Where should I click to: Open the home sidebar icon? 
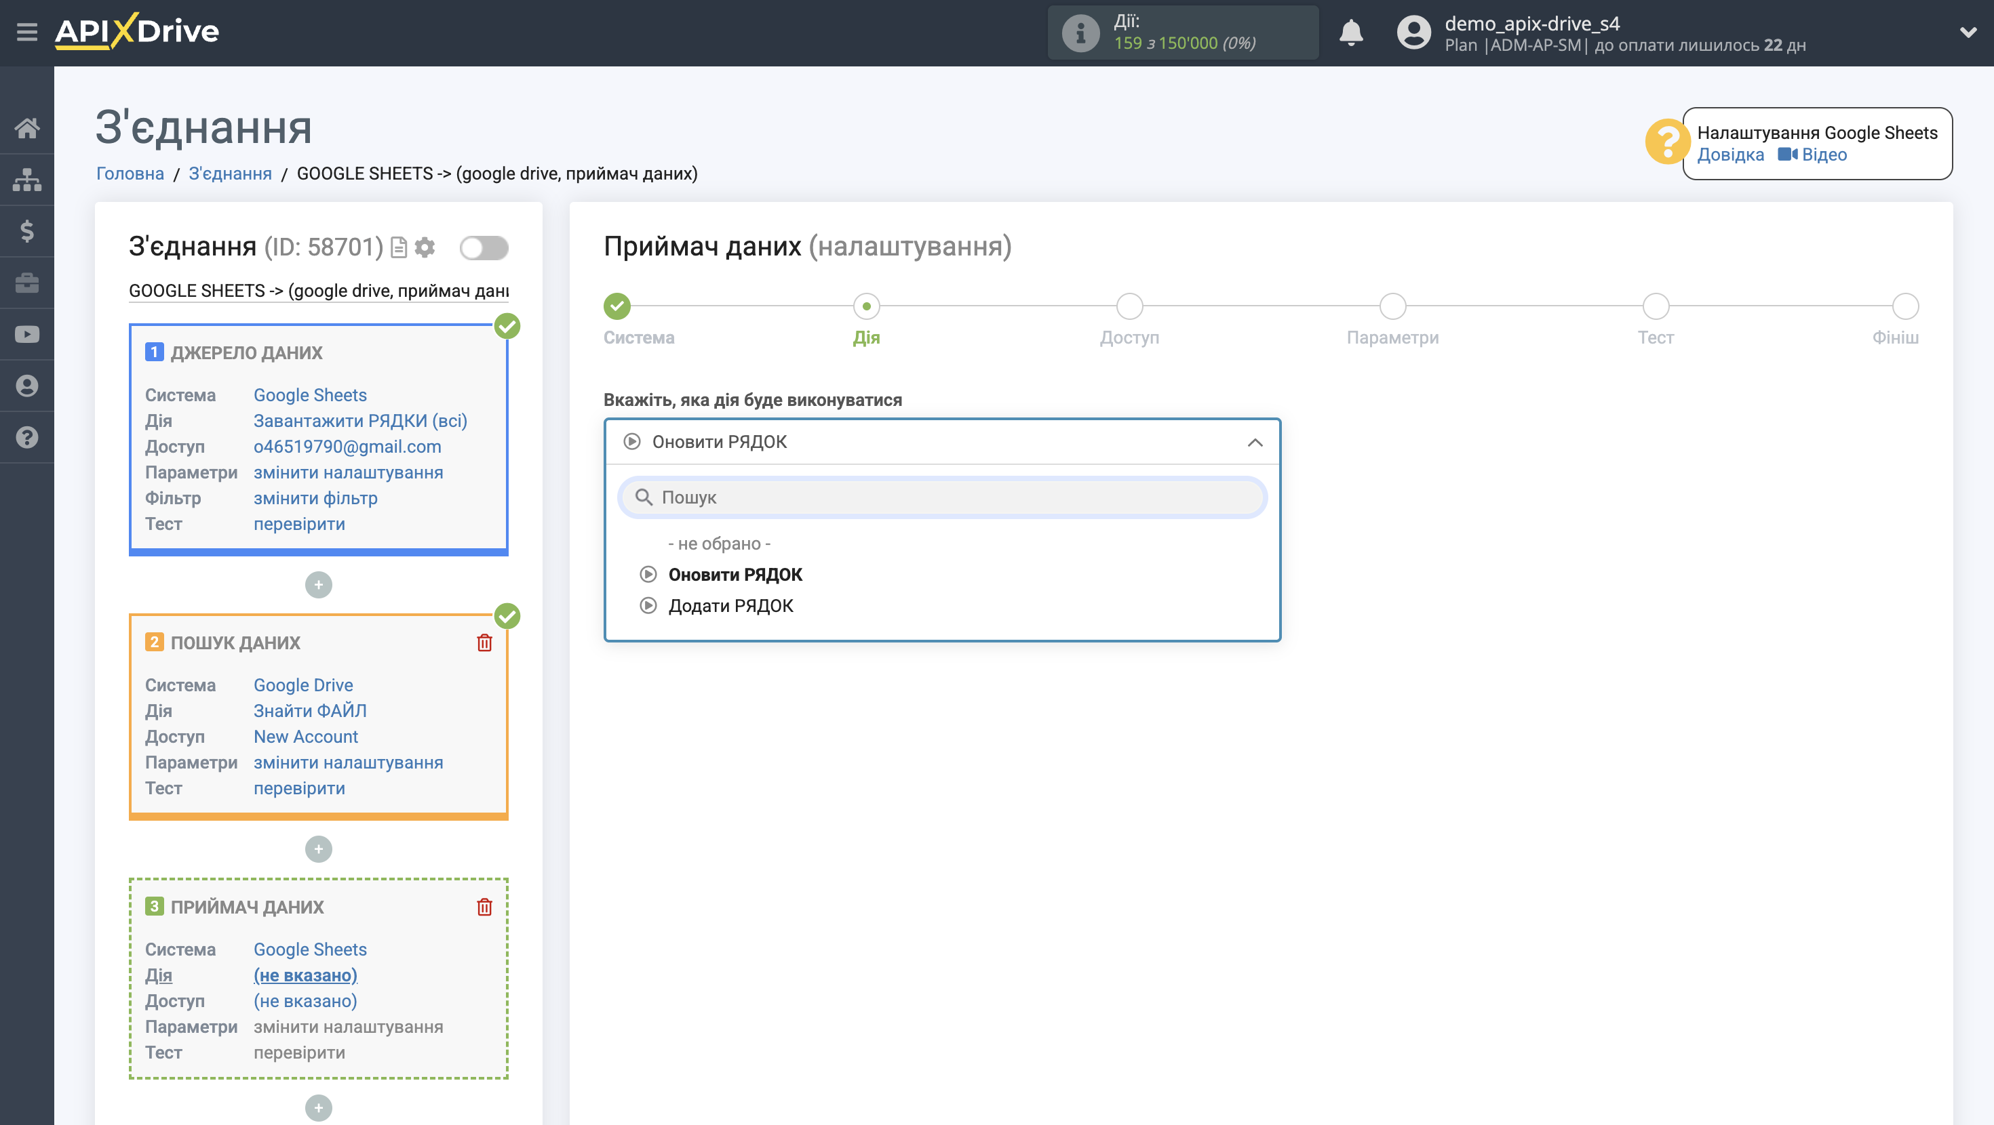coord(27,127)
